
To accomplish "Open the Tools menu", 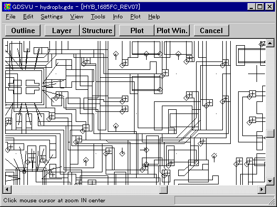I will pos(98,17).
